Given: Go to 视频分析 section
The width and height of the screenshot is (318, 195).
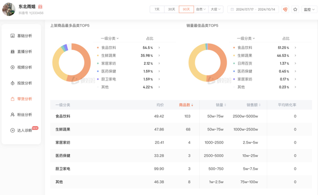Looking at the screenshot, I should click(24, 68).
